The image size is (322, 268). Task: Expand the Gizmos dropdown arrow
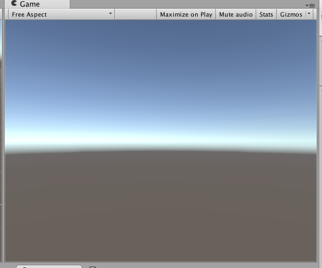(x=309, y=14)
